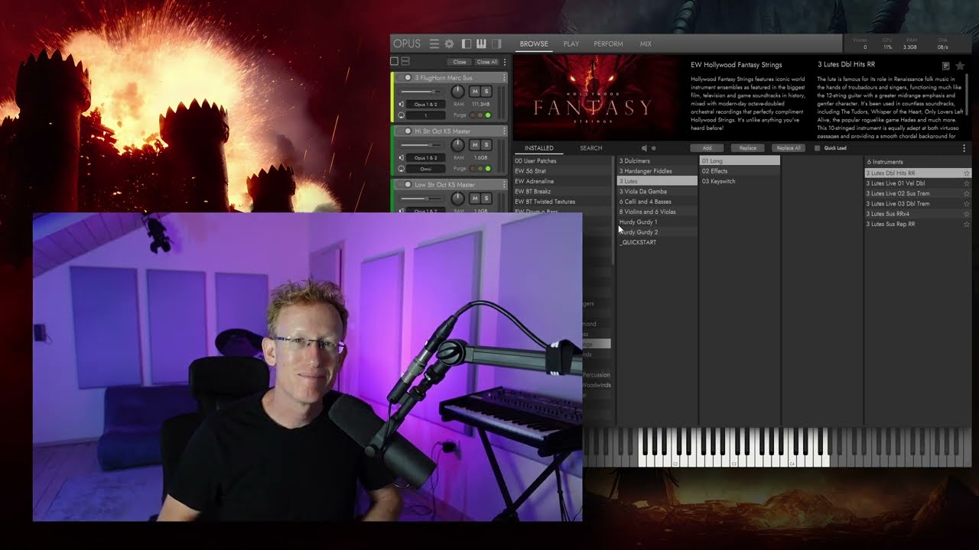Click MIDI channel icon of FlugHorn slot
Viewport: 979px width, 550px height.
pyautogui.click(x=401, y=115)
